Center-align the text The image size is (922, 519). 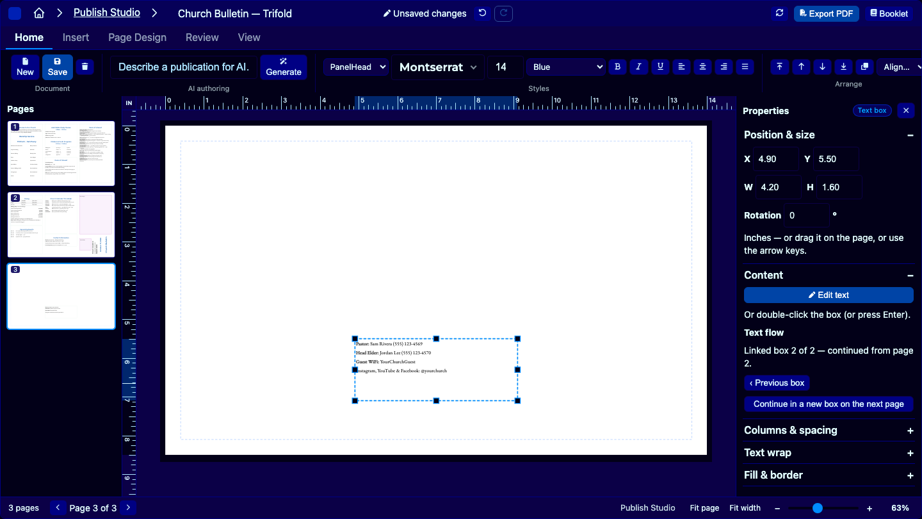[703, 67]
